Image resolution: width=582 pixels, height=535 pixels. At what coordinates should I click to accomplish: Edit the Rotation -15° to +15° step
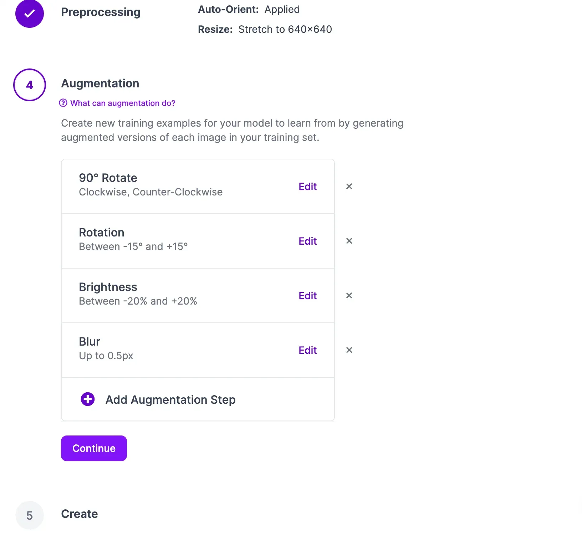coord(307,241)
